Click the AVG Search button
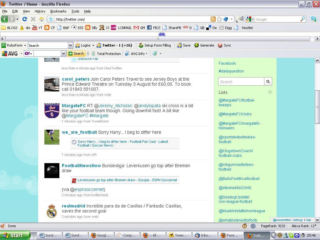This screenshot has width=320, height=240. 76,53
